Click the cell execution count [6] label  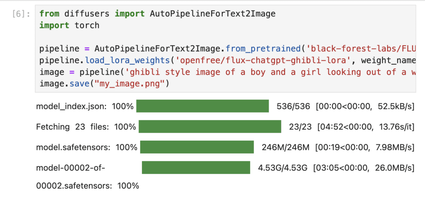point(22,14)
